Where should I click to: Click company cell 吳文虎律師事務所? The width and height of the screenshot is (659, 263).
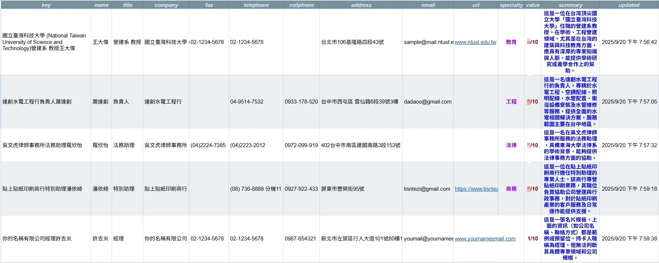coord(166,145)
